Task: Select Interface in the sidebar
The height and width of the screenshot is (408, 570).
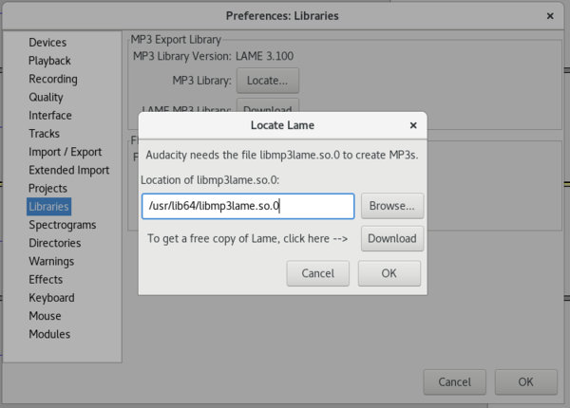Action: click(x=50, y=116)
